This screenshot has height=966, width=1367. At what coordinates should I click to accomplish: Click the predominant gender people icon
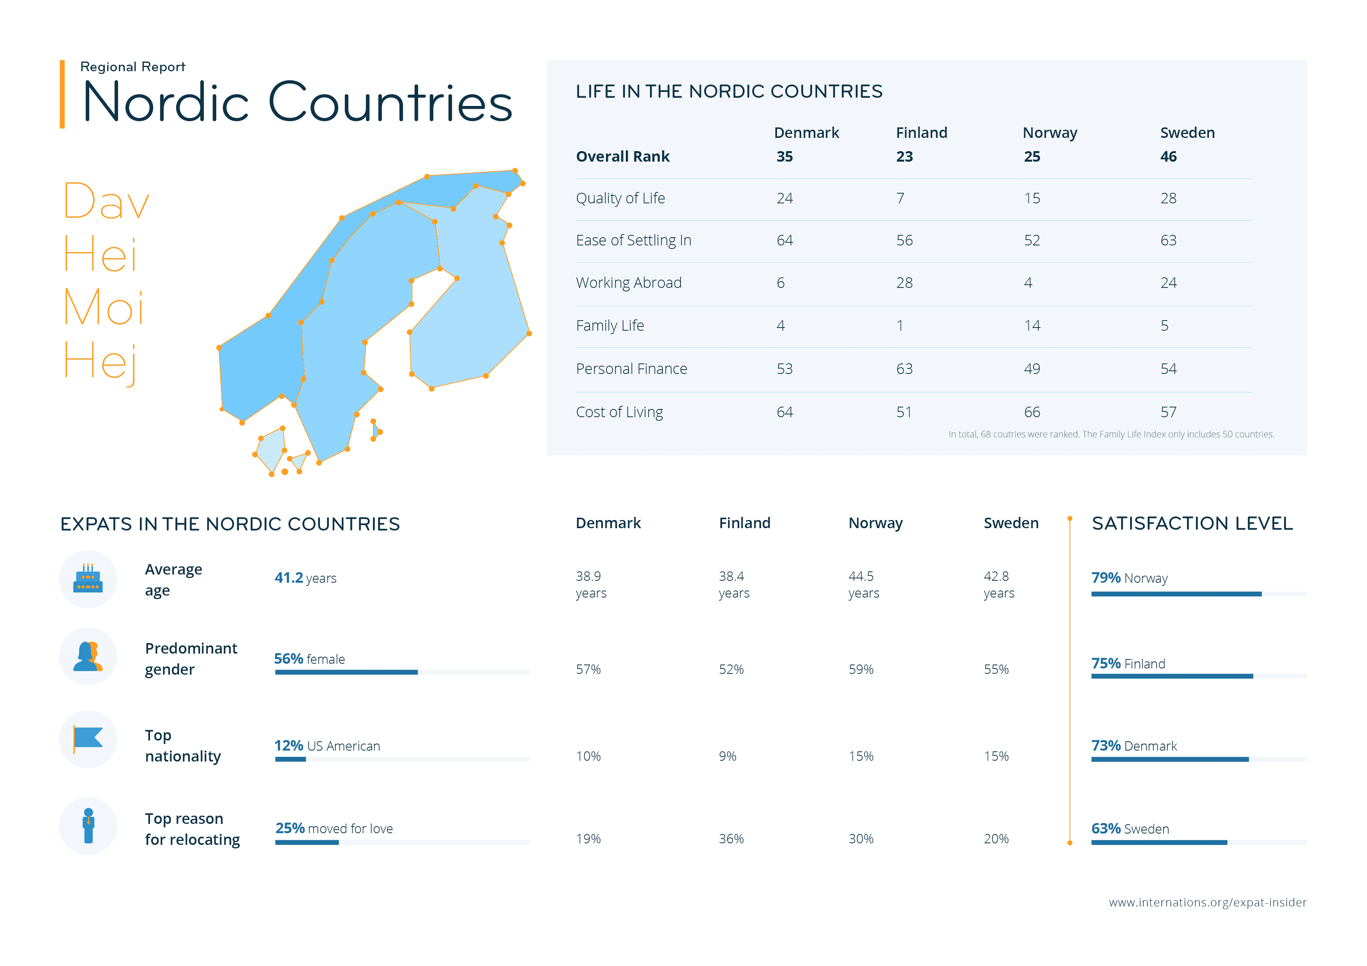[88, 656]
